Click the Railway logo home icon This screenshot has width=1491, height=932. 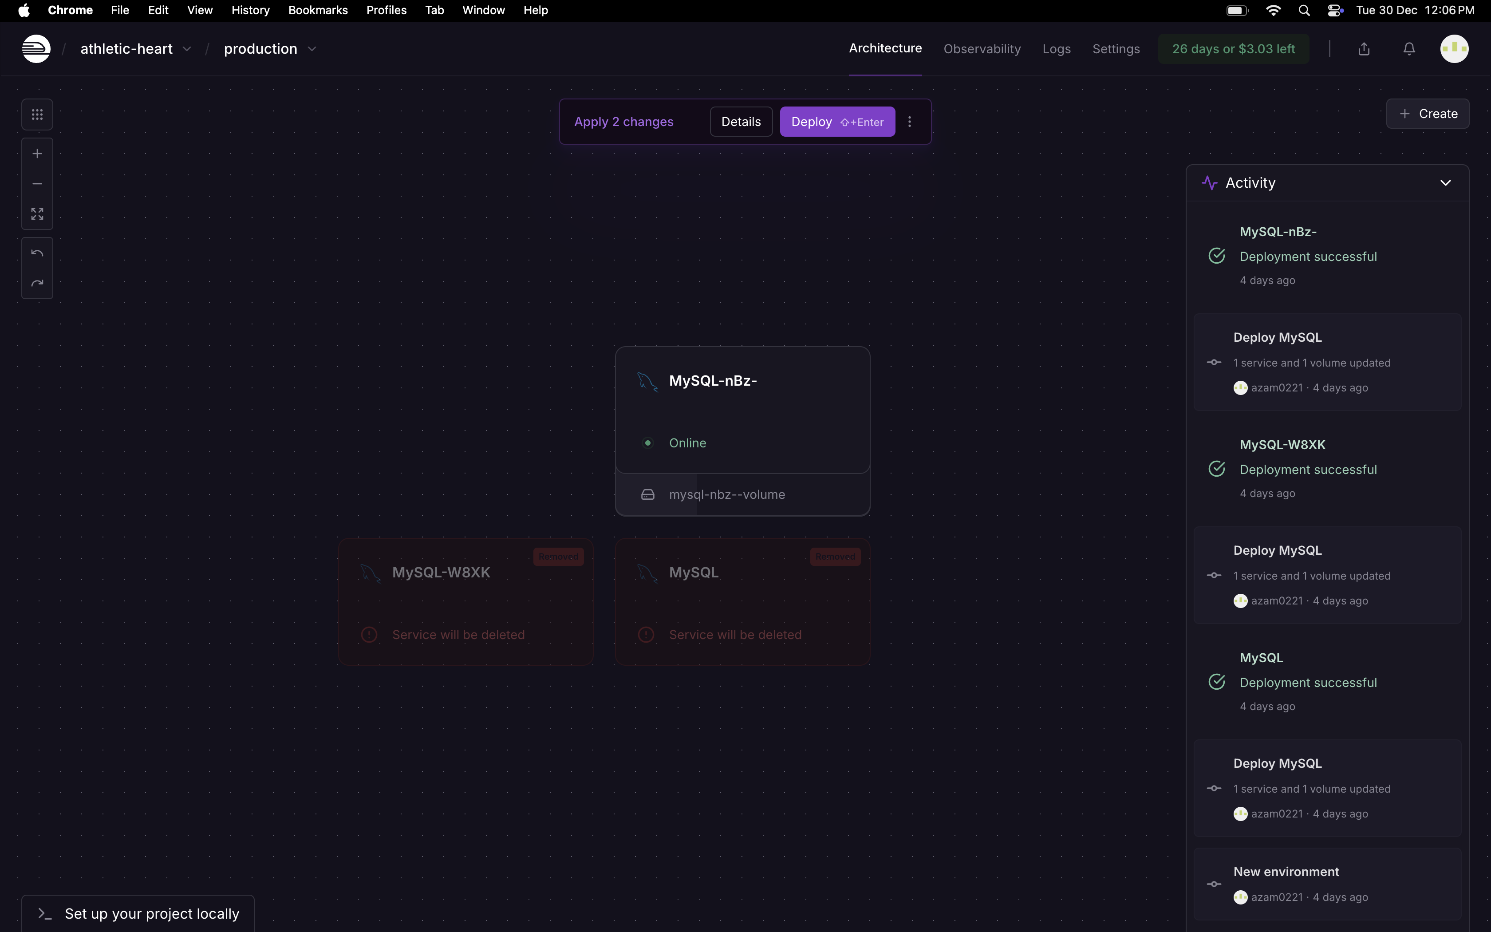coord(36,49)
